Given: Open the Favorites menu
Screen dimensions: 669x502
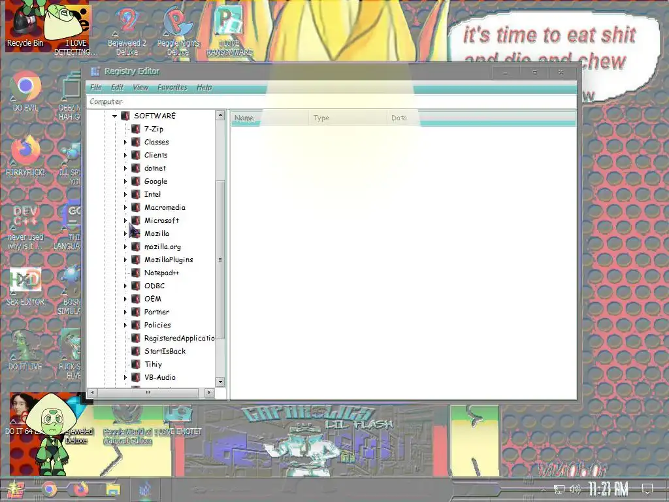Looking at the screenshot, I should pos(172,88).
